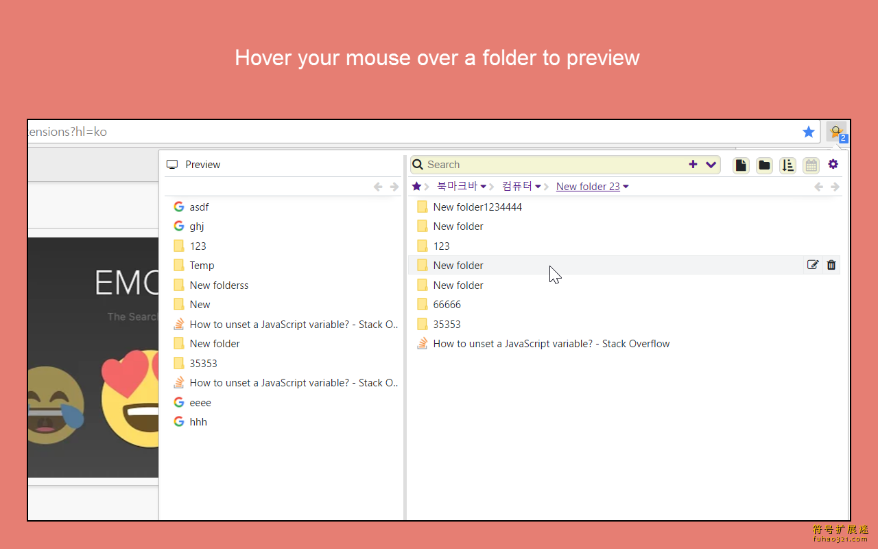The height and width of the screenshot is (549, 878).
Task: Click the plus icon in search bar
Action: tap(693, 164)
